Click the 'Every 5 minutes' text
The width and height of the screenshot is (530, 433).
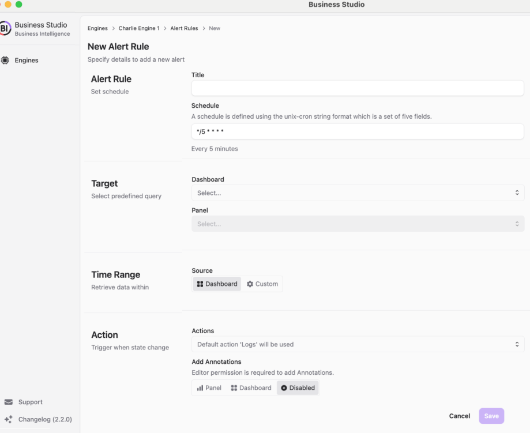[215, 149]
